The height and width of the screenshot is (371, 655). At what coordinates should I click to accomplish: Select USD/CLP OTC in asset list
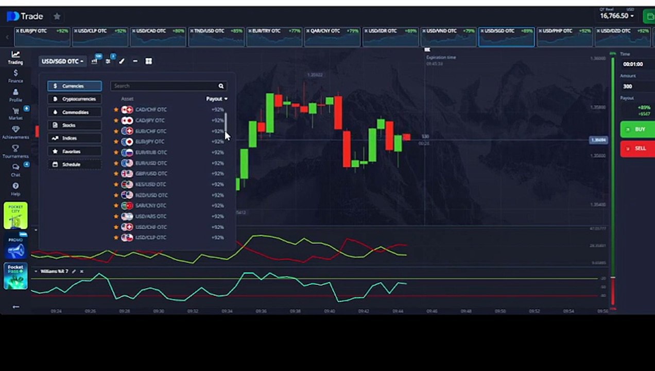(x=170, y=238)
